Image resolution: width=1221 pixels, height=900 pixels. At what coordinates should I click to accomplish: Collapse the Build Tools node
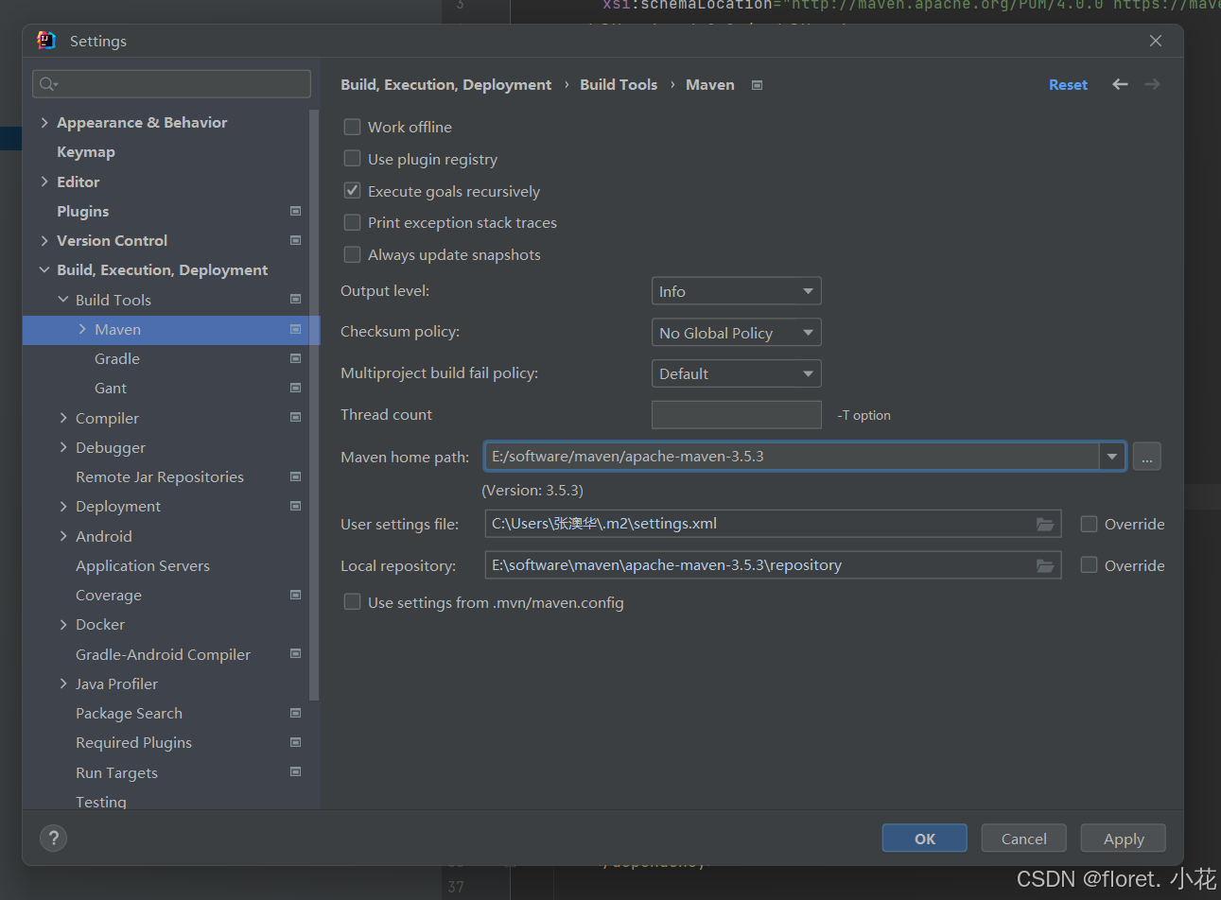[x=63, y=300]
